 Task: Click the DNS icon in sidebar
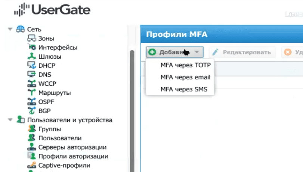(32, 74)
